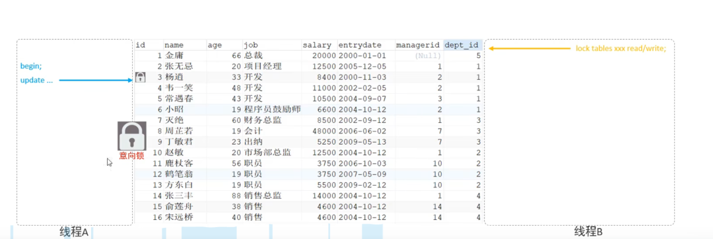
Task: Click the salary value 8400
Action: (326, 77)
